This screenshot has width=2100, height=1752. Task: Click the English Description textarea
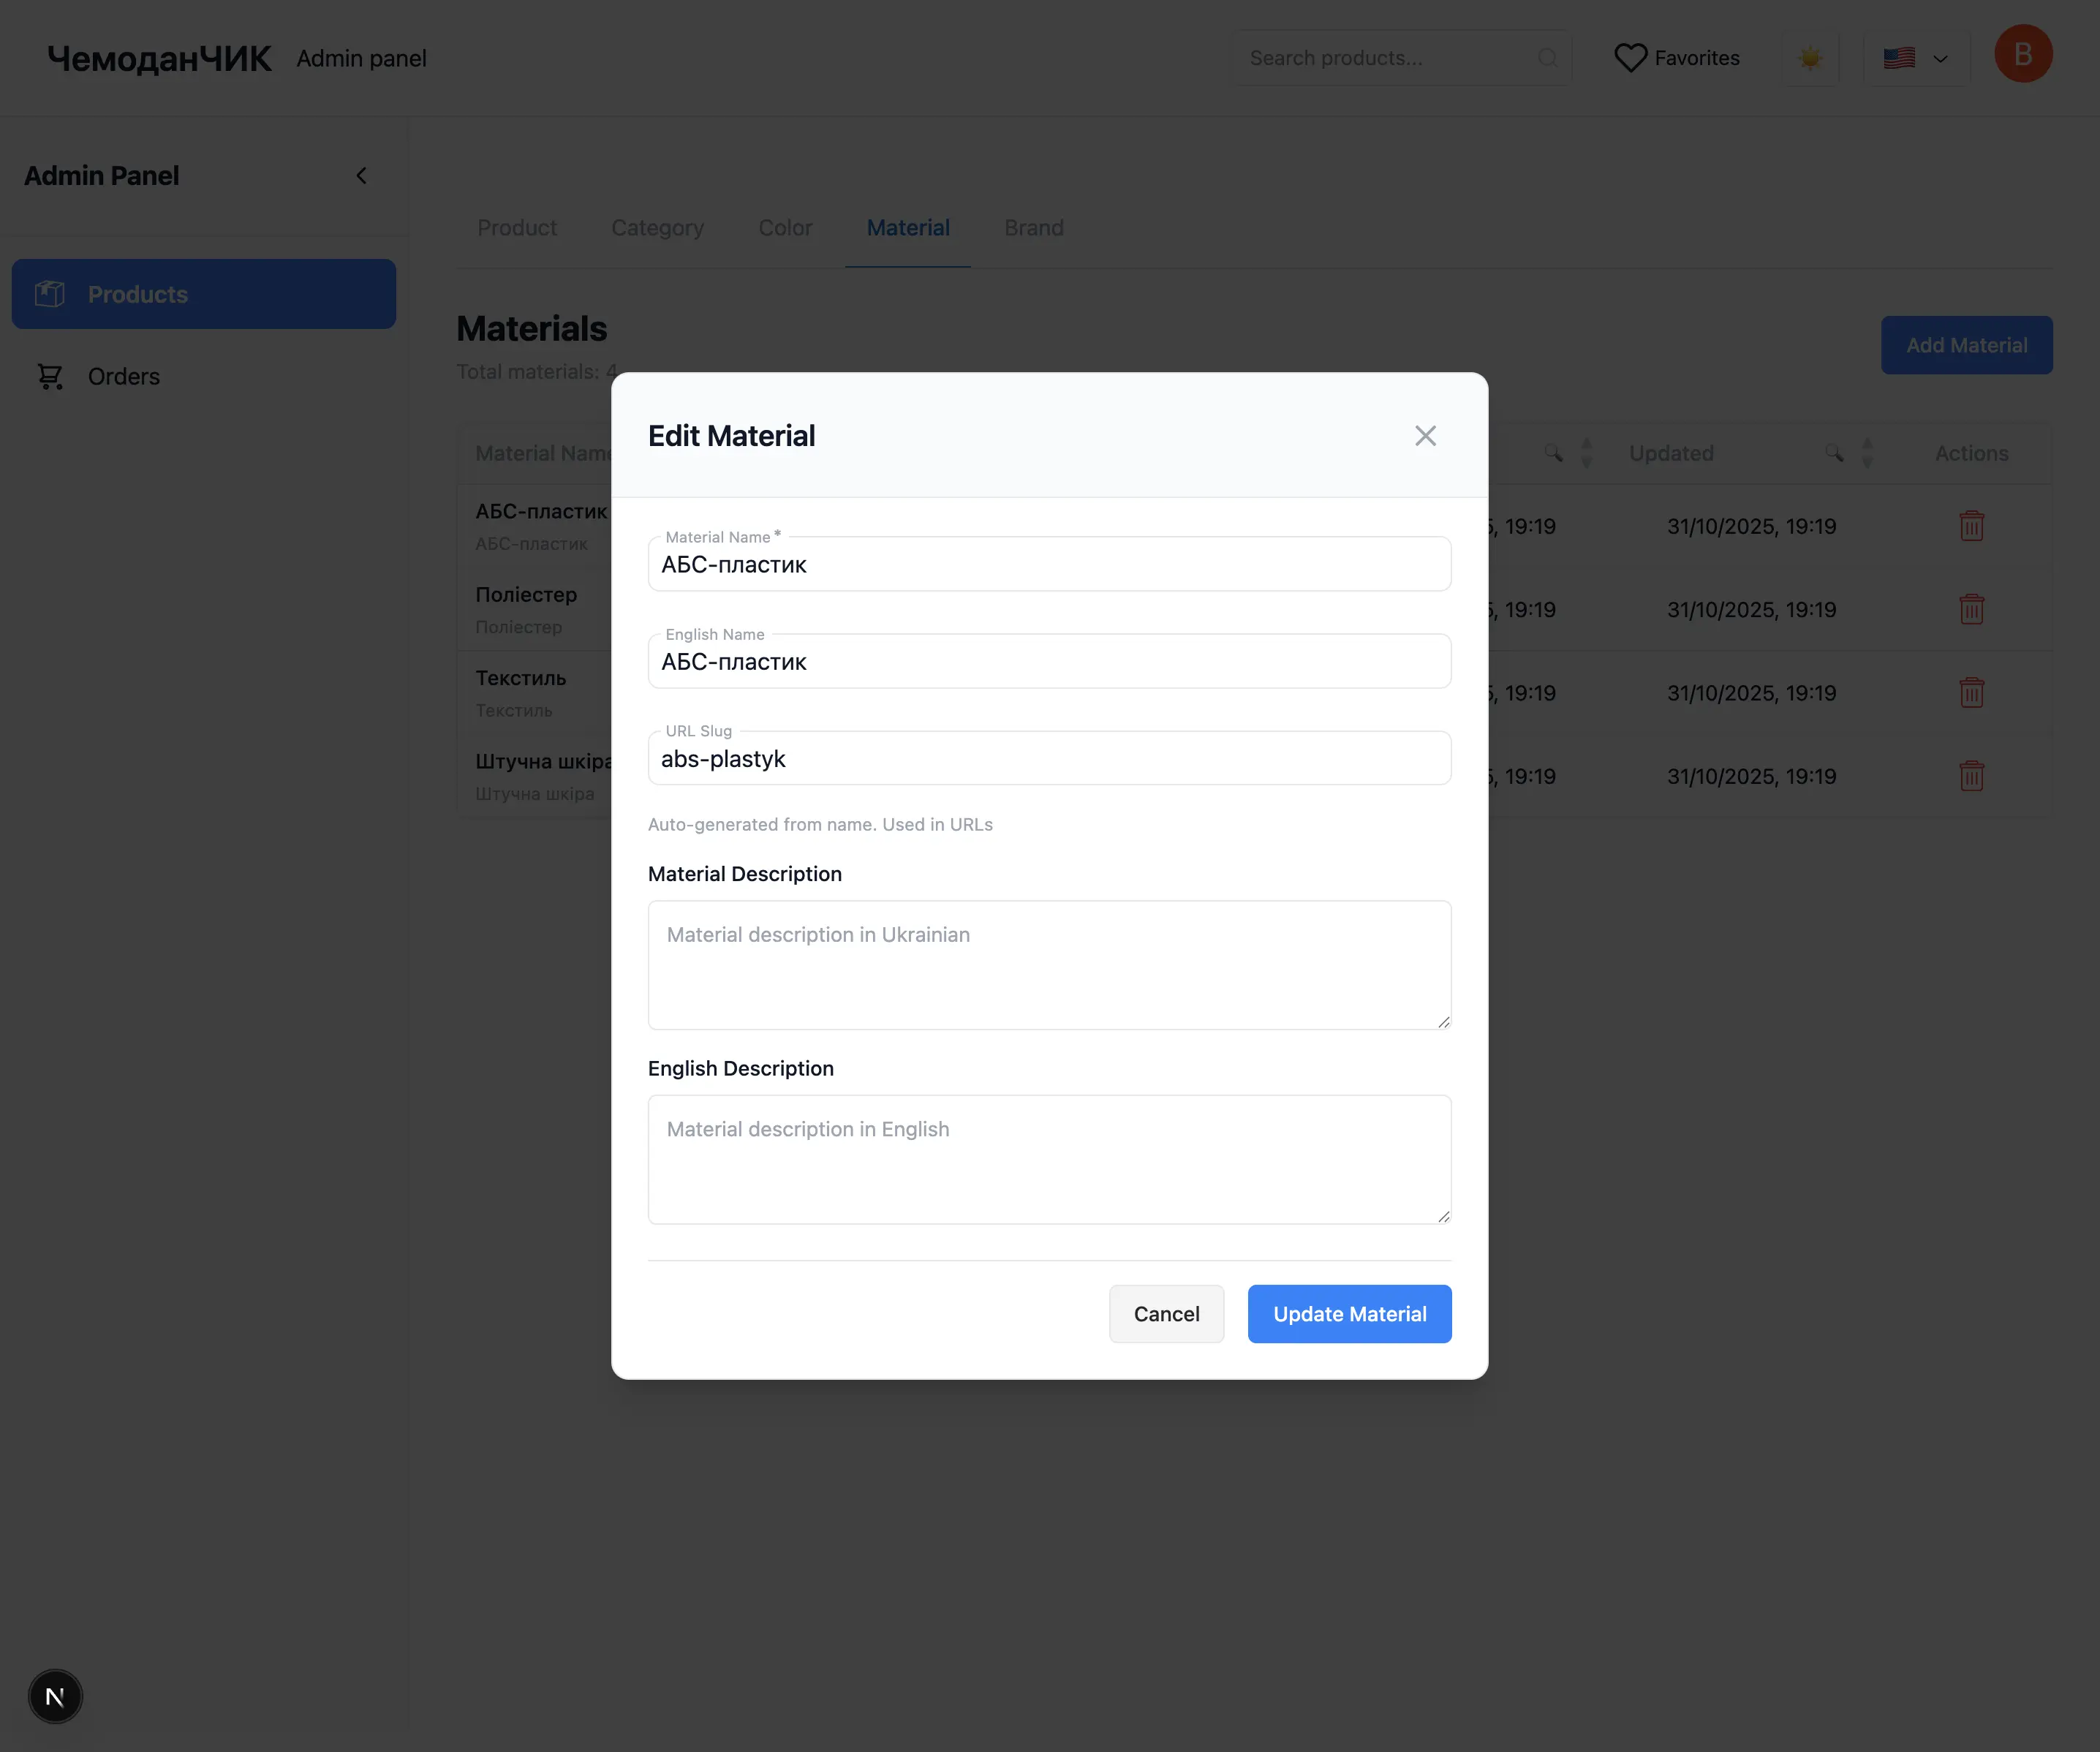tap(1049, 1159)
